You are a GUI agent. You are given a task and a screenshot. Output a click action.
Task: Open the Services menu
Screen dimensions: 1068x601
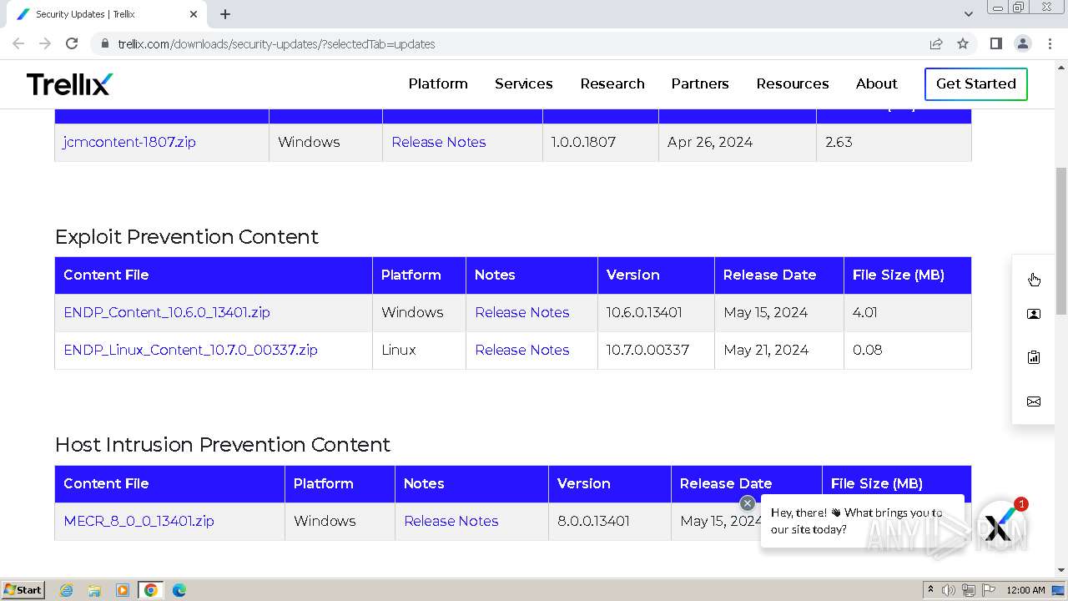coord(524,83)
